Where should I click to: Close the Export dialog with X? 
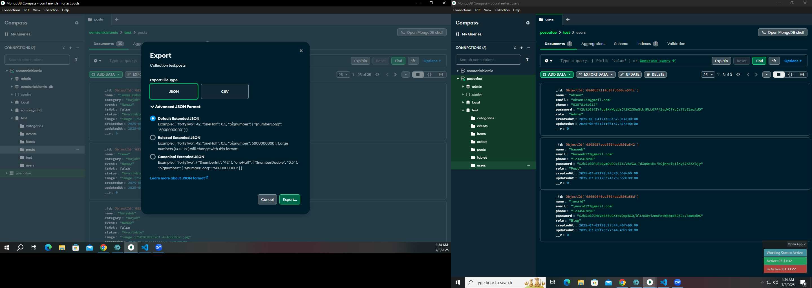pyautogui.click(x=301, y=51)
